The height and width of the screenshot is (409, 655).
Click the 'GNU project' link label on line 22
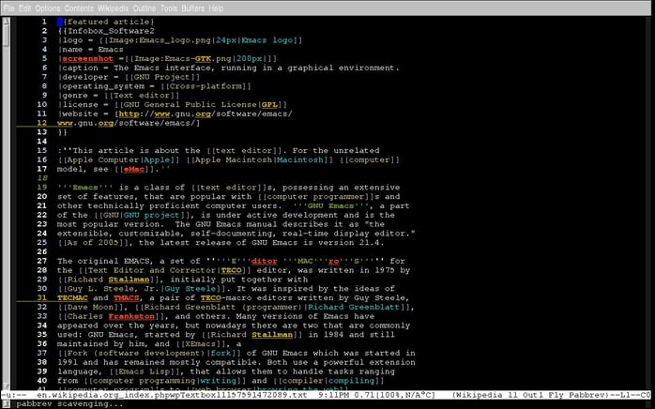(152, 215)
